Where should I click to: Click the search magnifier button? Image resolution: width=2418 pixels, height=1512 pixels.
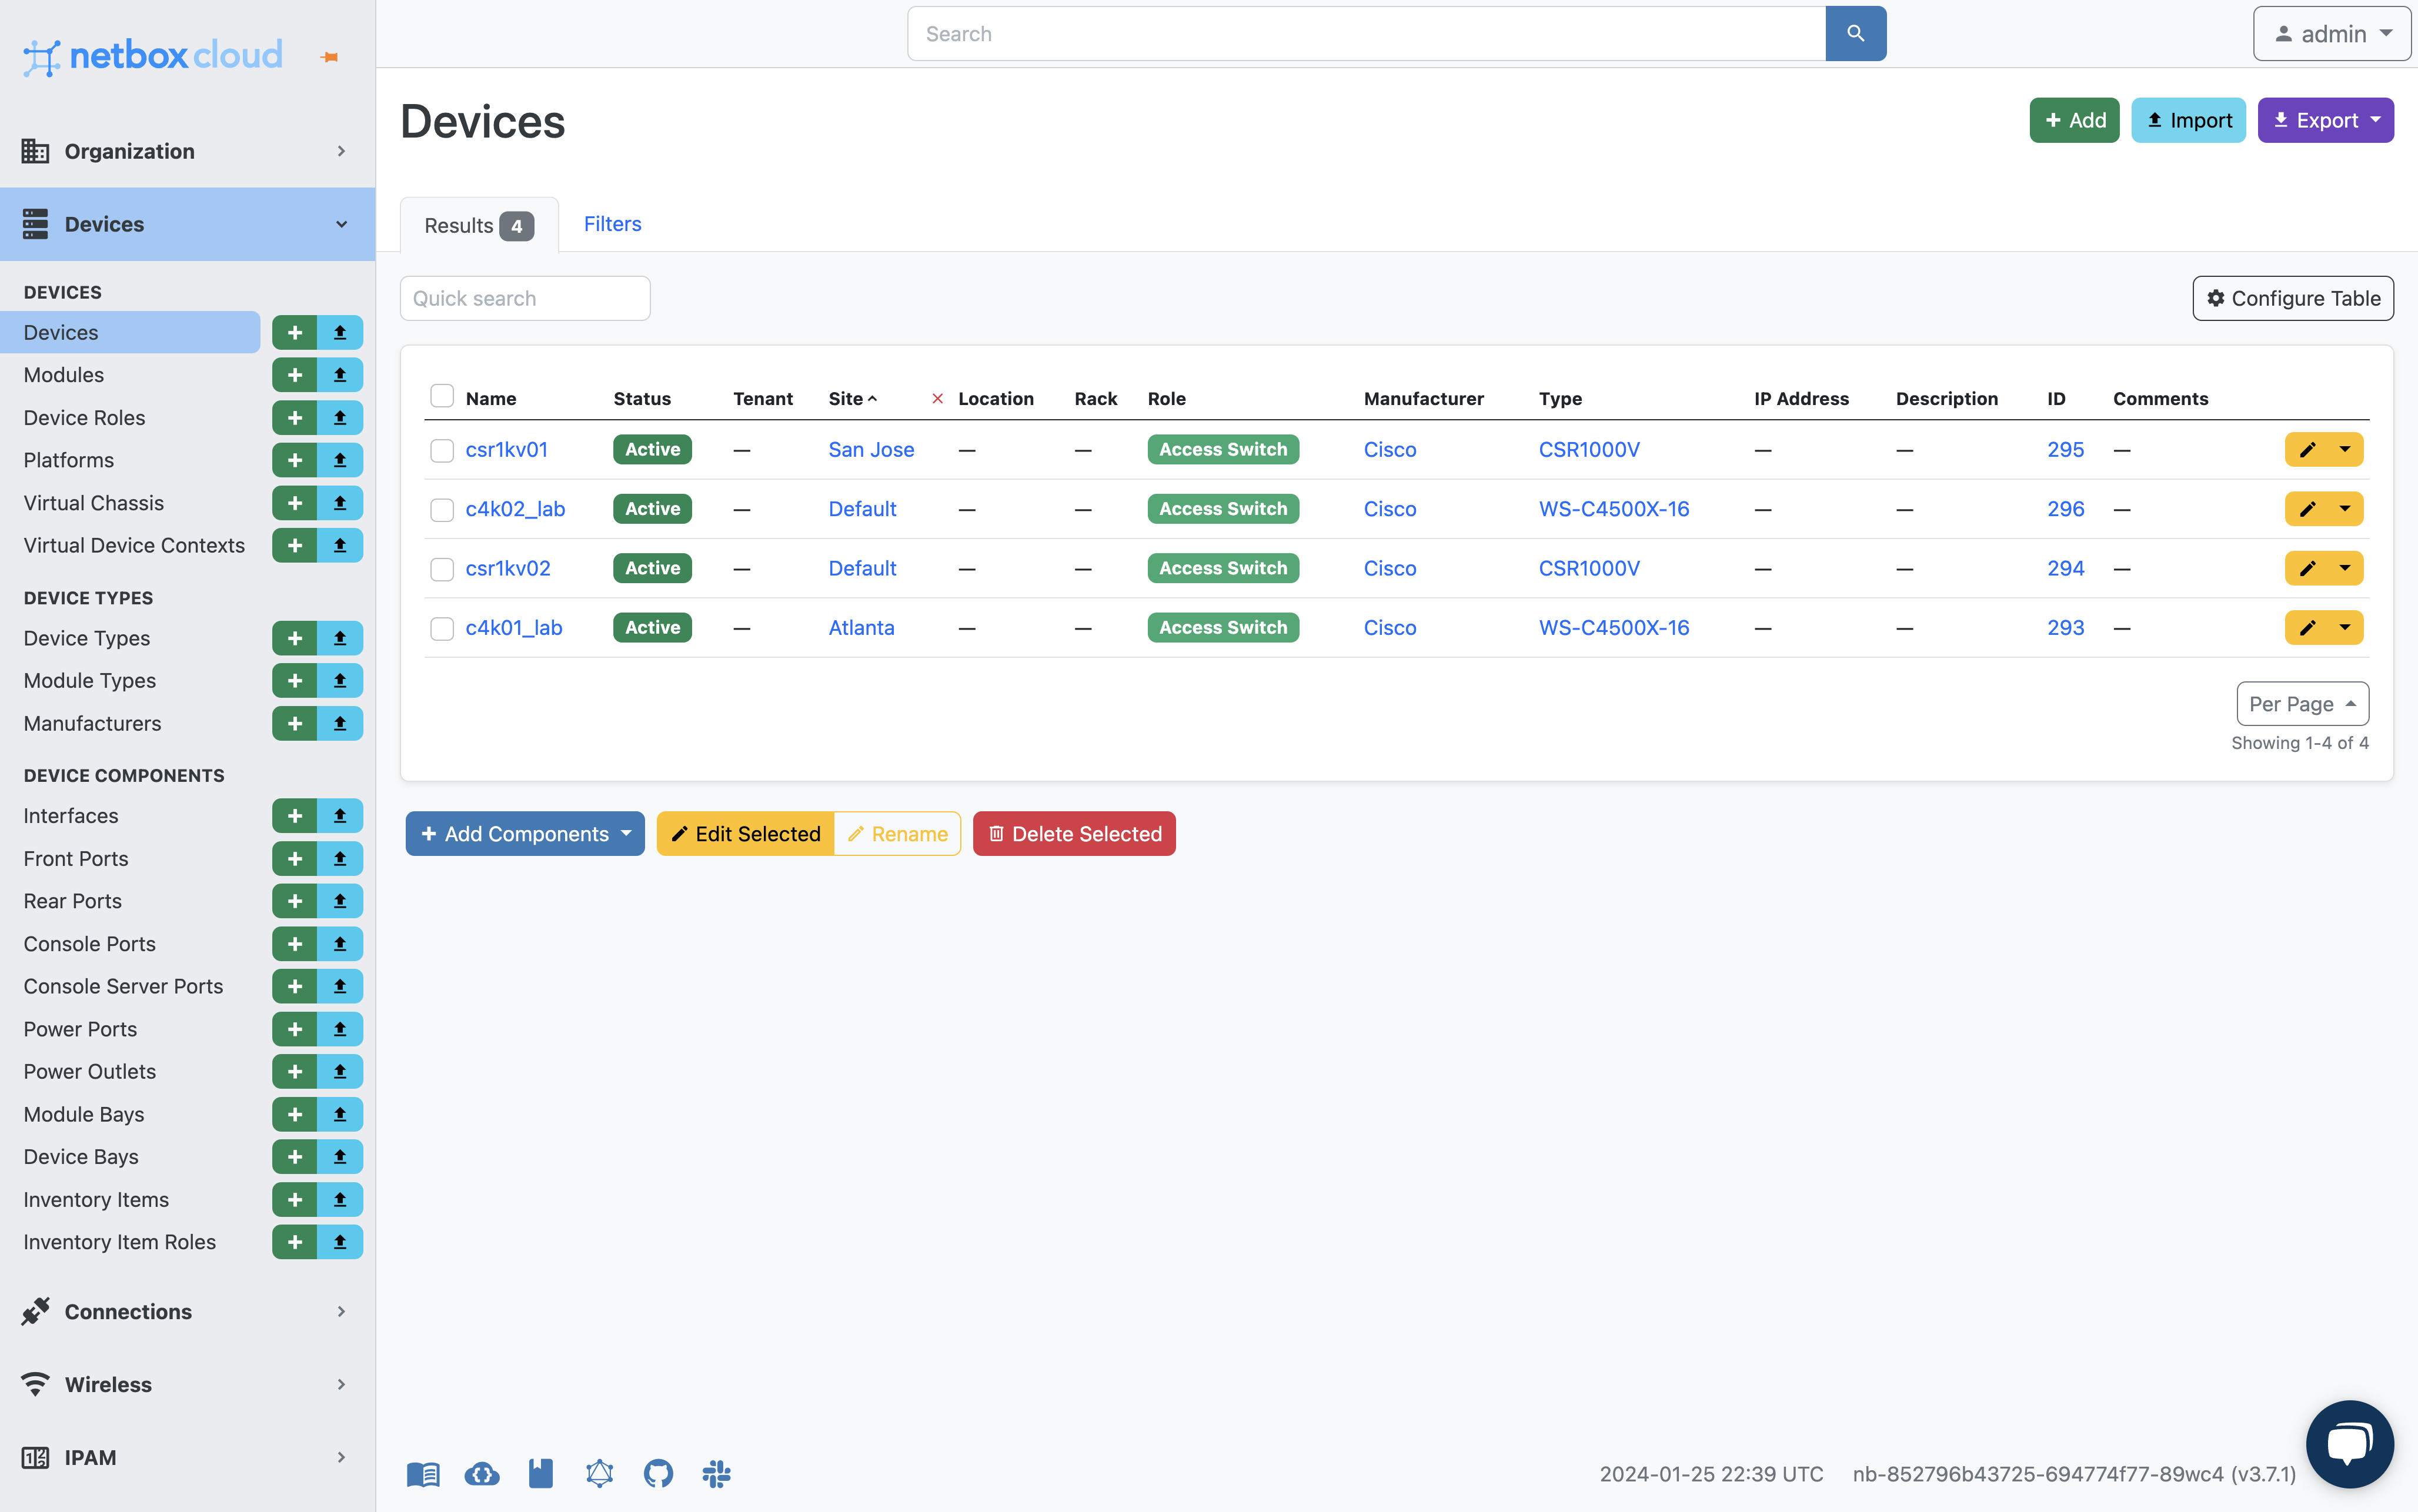[x=1855, y=33]
